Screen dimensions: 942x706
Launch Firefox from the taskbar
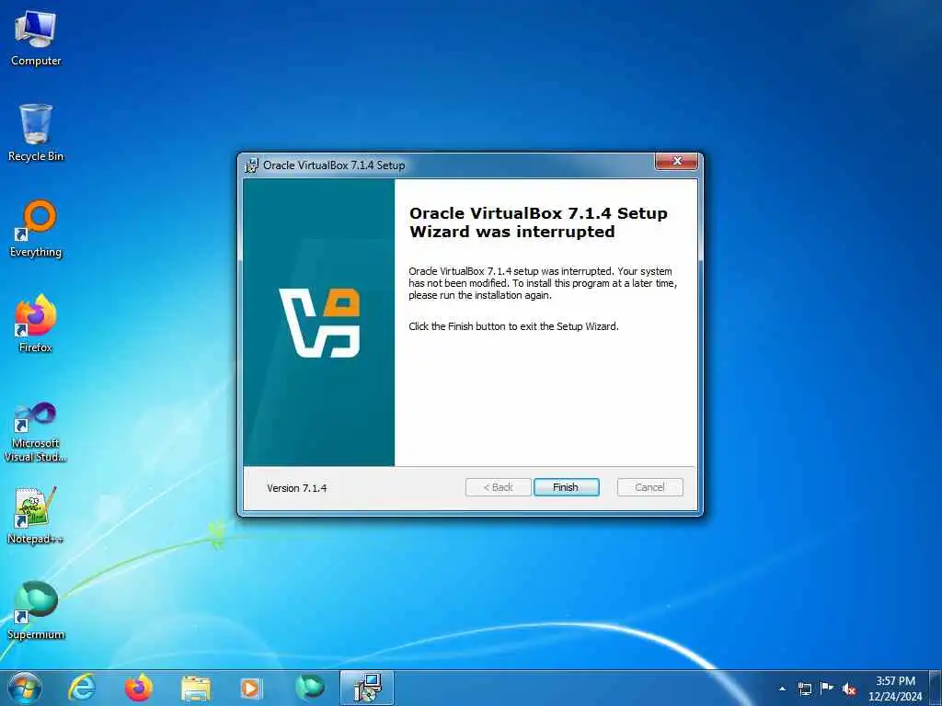[139, 688]
